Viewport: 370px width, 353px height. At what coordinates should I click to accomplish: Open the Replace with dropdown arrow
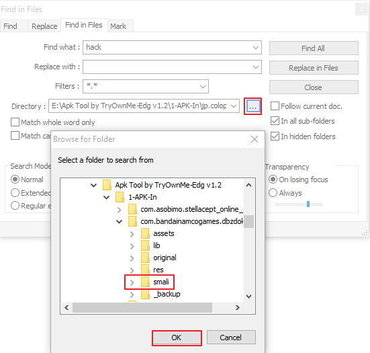(x=256, y=67)
